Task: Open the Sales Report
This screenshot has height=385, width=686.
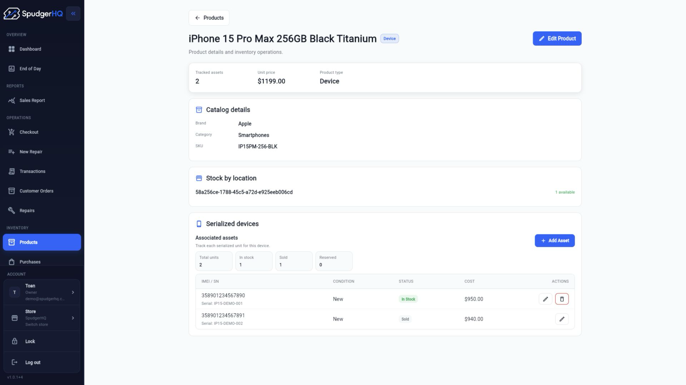Action: coord(42,100)
